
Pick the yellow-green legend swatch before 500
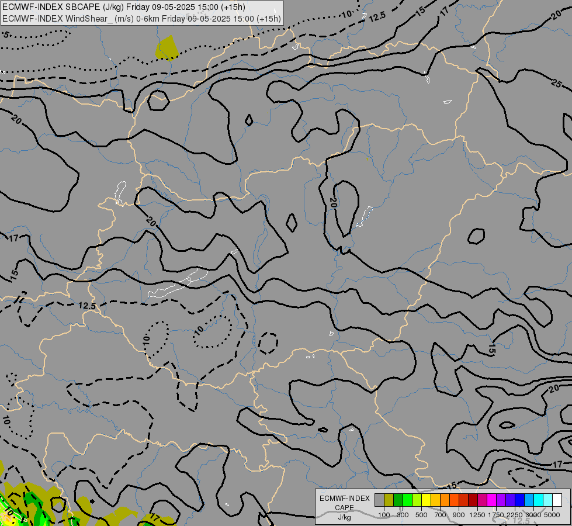point(417,500)
